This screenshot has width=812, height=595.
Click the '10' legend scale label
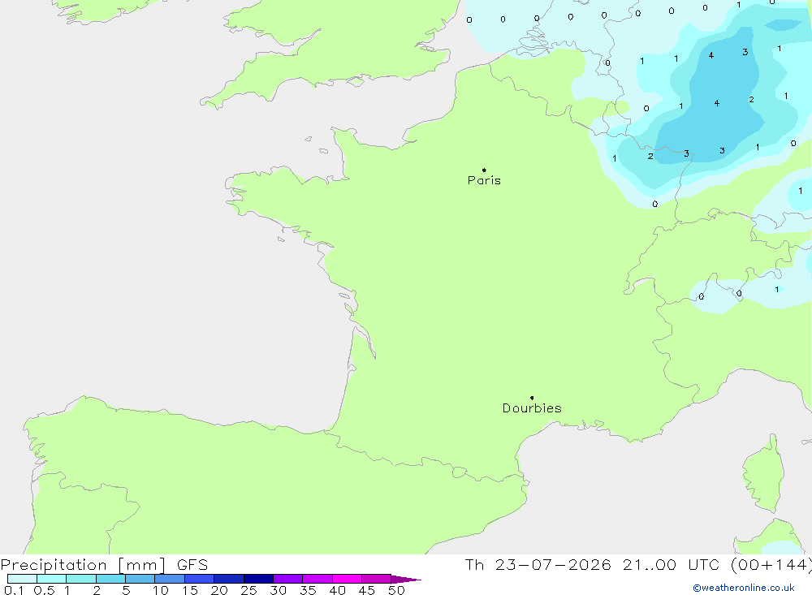coord(161,590)
